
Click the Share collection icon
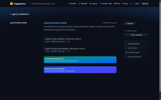(127, 44)
